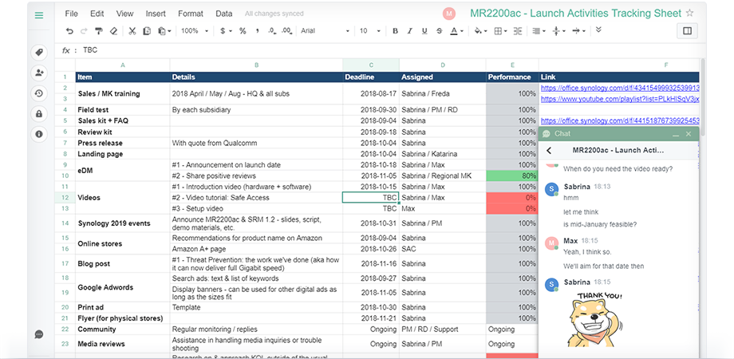Click the Thank You sticker in chat
734x359 pixels.
597,319
